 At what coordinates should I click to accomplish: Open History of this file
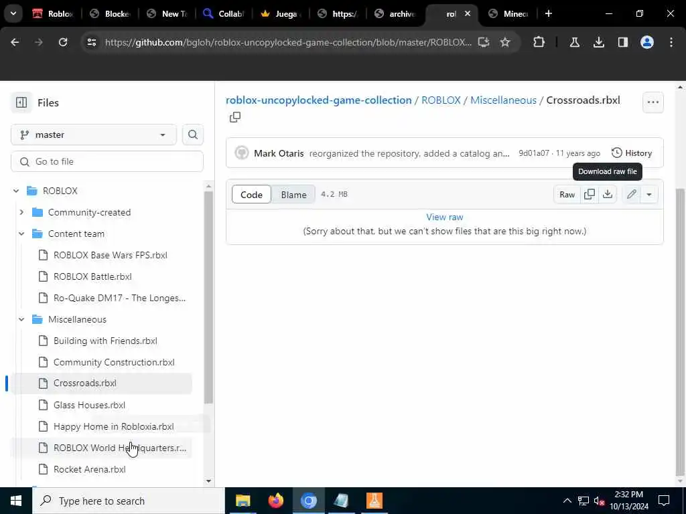[632, 153]
